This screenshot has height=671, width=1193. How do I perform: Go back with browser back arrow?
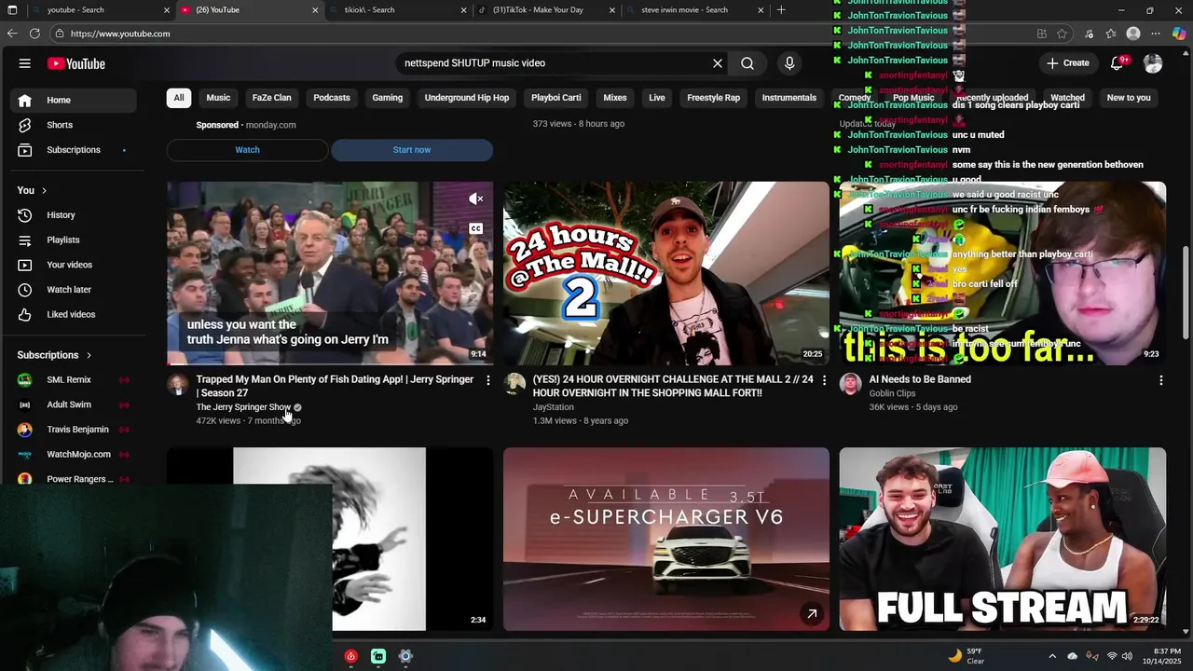coord(12,34)
